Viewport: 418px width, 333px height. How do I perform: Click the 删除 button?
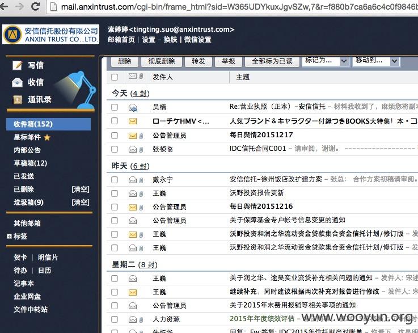click(125, 61)
